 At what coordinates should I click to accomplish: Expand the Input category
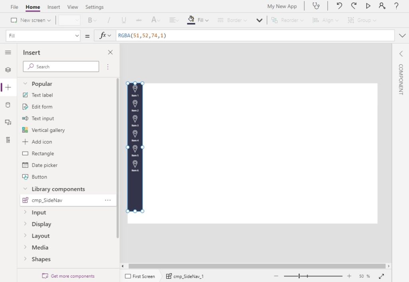pyautogui.click(x=25, y=212)
